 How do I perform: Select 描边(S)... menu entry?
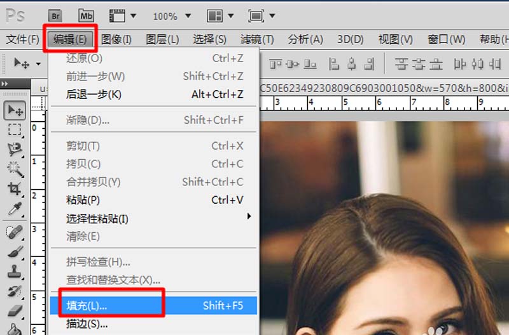click(x=154, y=324)
